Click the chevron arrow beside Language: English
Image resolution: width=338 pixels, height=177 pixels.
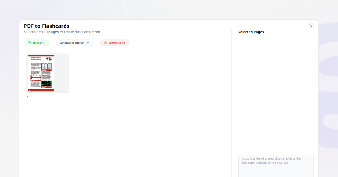88,43
